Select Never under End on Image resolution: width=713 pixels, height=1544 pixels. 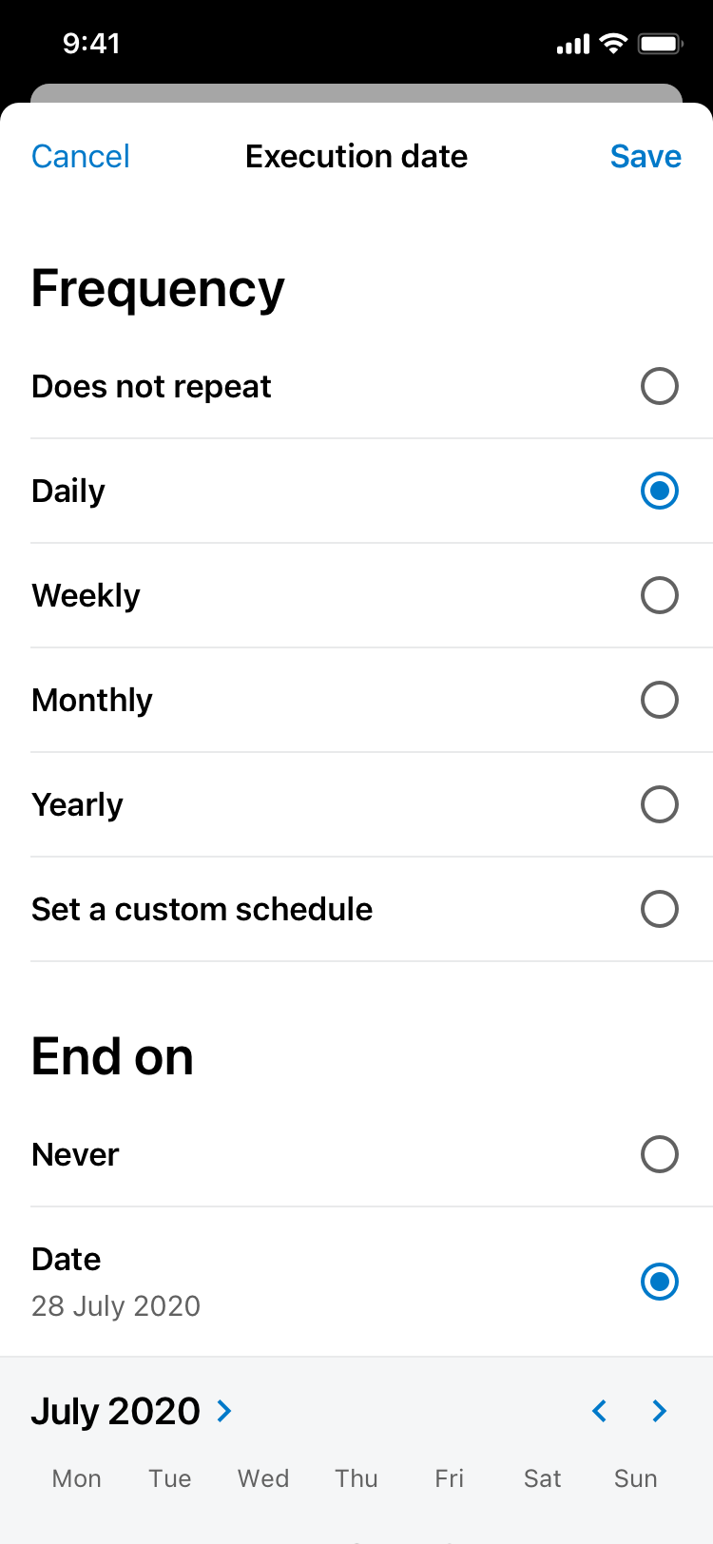pyautogui.click(x=659, y=1154)
